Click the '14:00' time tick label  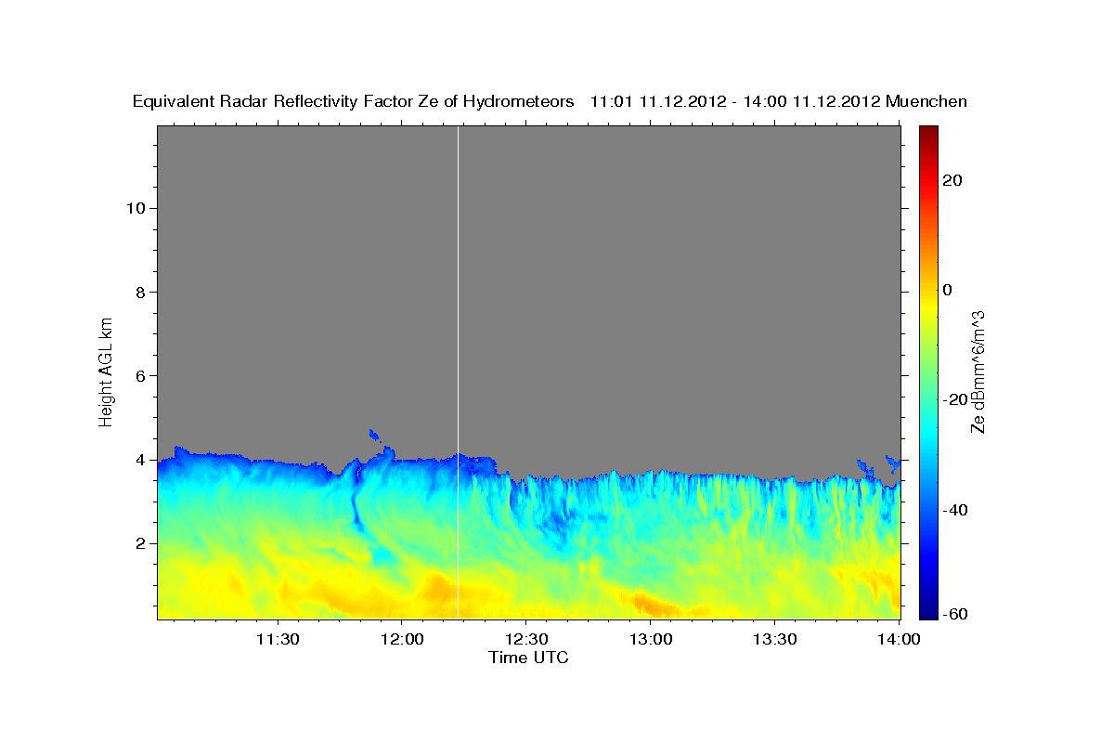coord(899,639)
